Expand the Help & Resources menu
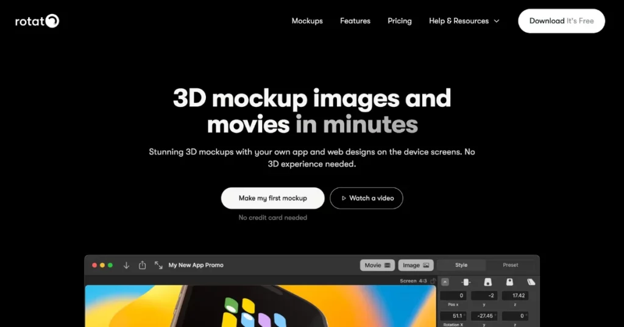 (464, 21)
